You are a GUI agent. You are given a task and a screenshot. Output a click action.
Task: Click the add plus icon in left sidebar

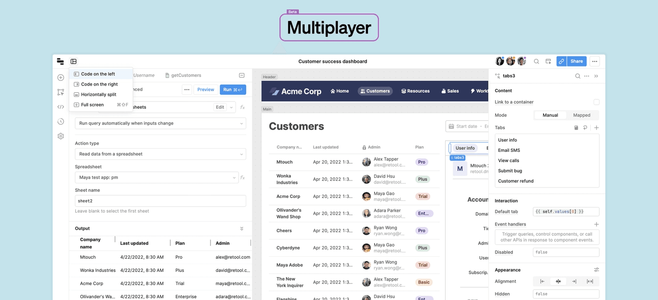61,78
